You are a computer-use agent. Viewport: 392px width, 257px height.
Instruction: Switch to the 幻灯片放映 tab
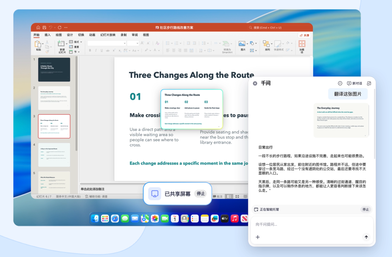coord(108,35)
